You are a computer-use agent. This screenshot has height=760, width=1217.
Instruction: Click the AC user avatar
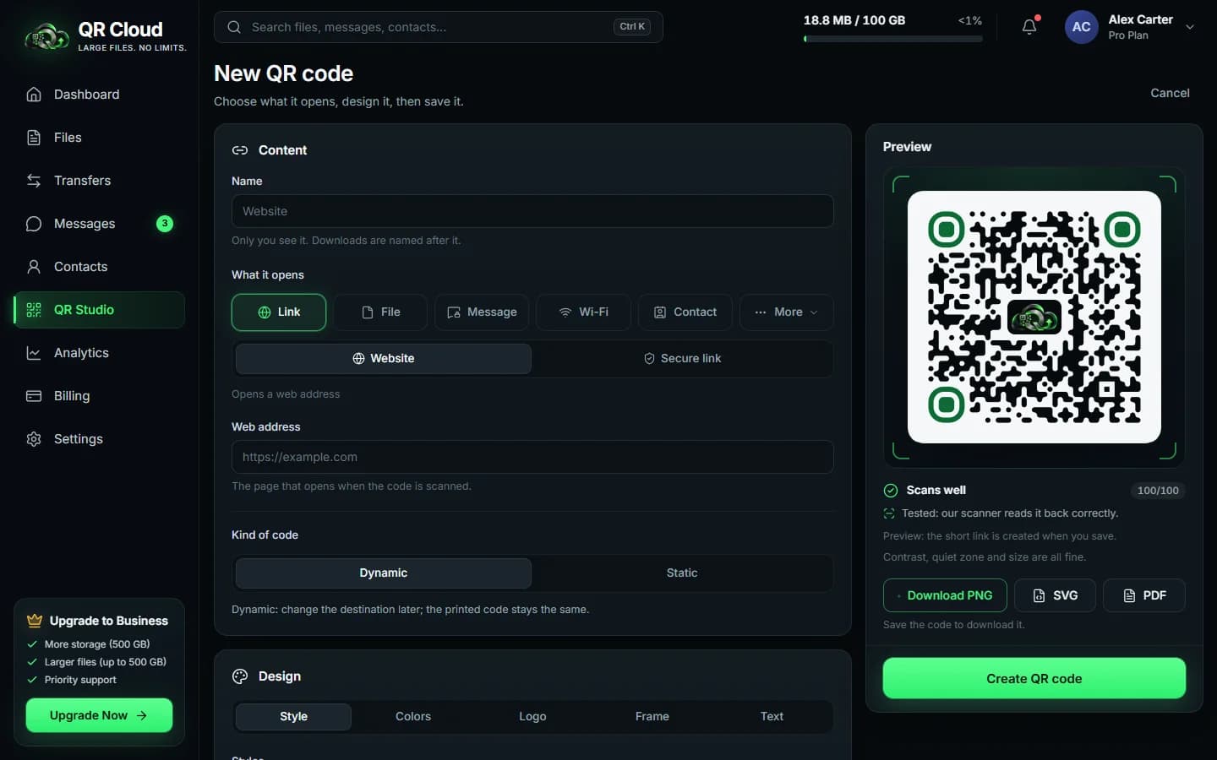pos(1081,27)
